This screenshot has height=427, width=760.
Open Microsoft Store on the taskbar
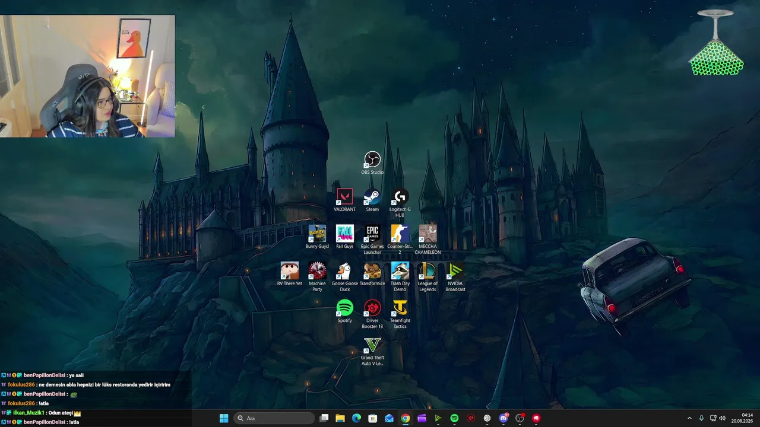pyautogui.click(x=373, y=418)
